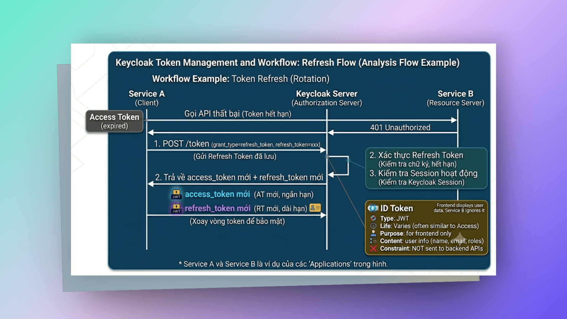
Task: Click the text "(Gửi Refresh Token đã lưu)"
Action: pyautogui.click(x=235, y=156)
